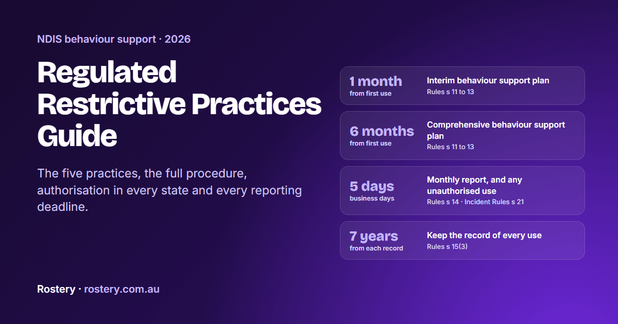Click the subtitle starting 'The five practices'

tap(169, 190)
